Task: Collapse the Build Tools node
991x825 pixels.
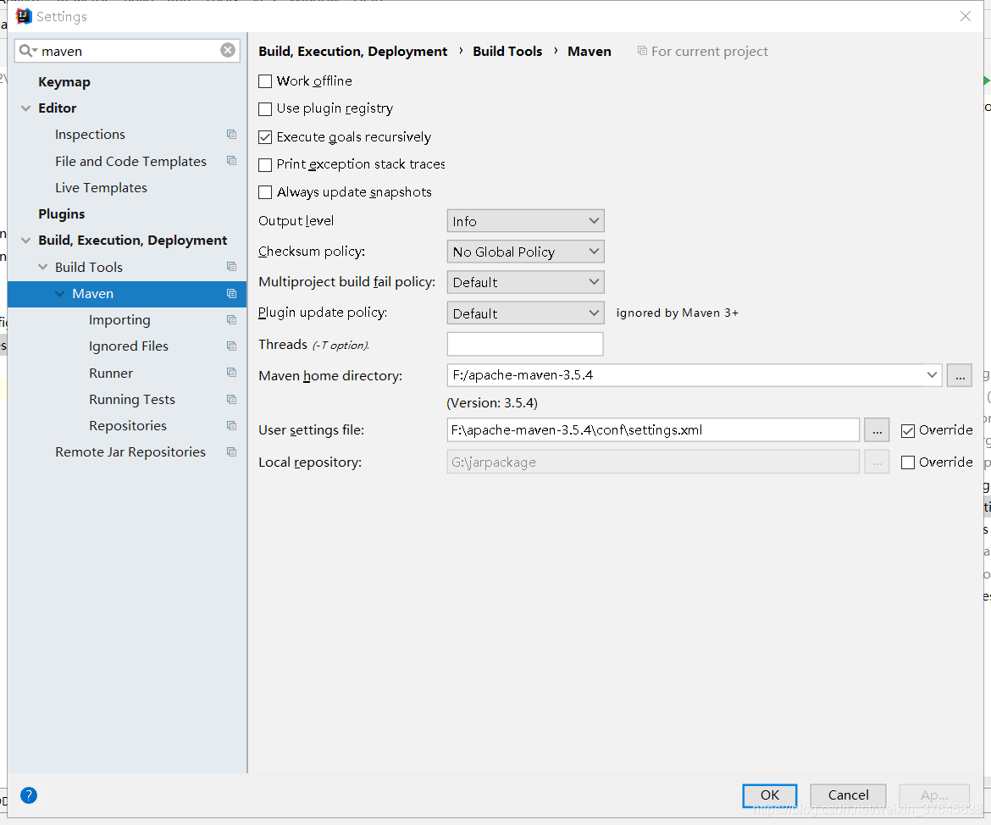Action: [43, 267]
